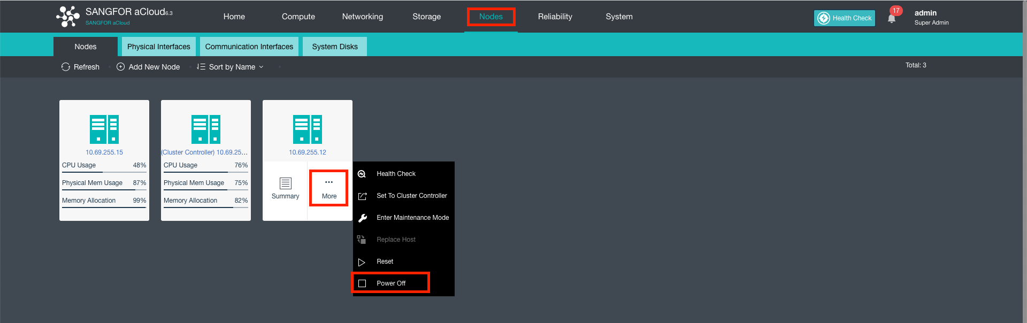Switch to Communication Interfaces tab

pos(249,47)
